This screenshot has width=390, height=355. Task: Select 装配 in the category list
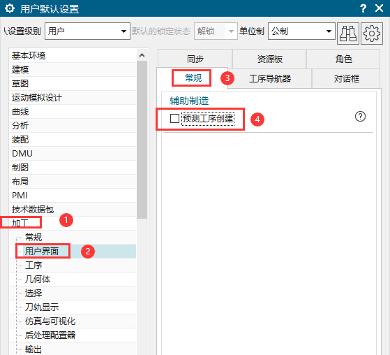click(73, 139)
